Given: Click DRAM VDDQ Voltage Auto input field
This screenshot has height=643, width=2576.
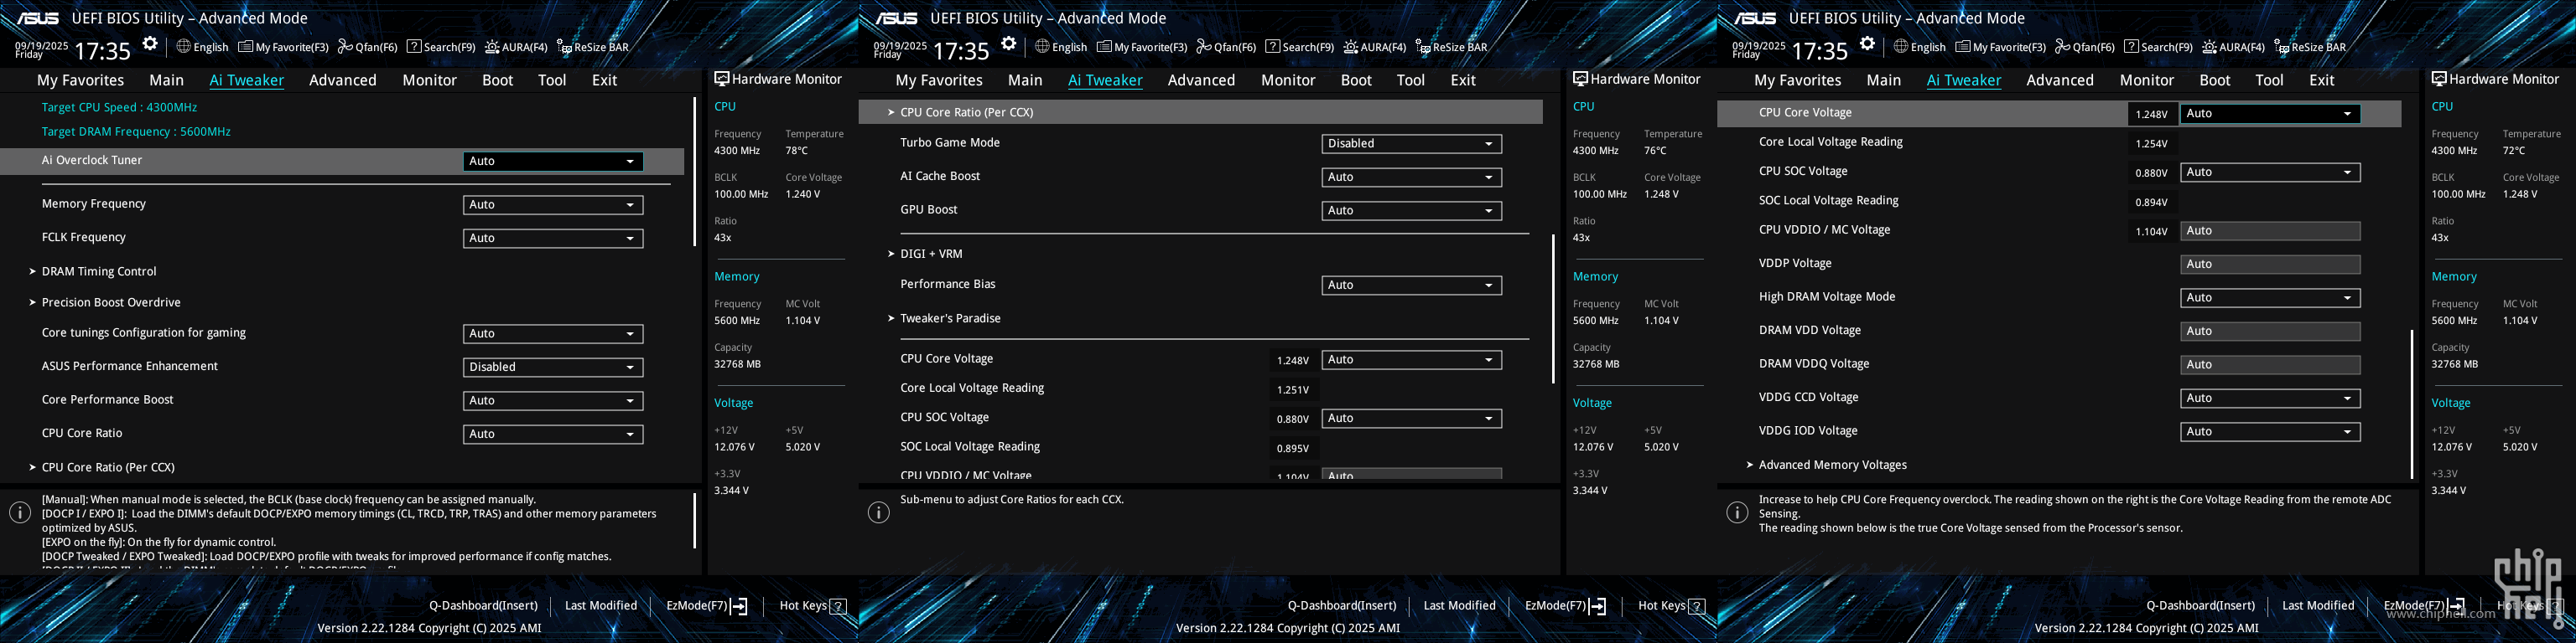Looking at the screenshot, I should click(x=2270, y=365).
